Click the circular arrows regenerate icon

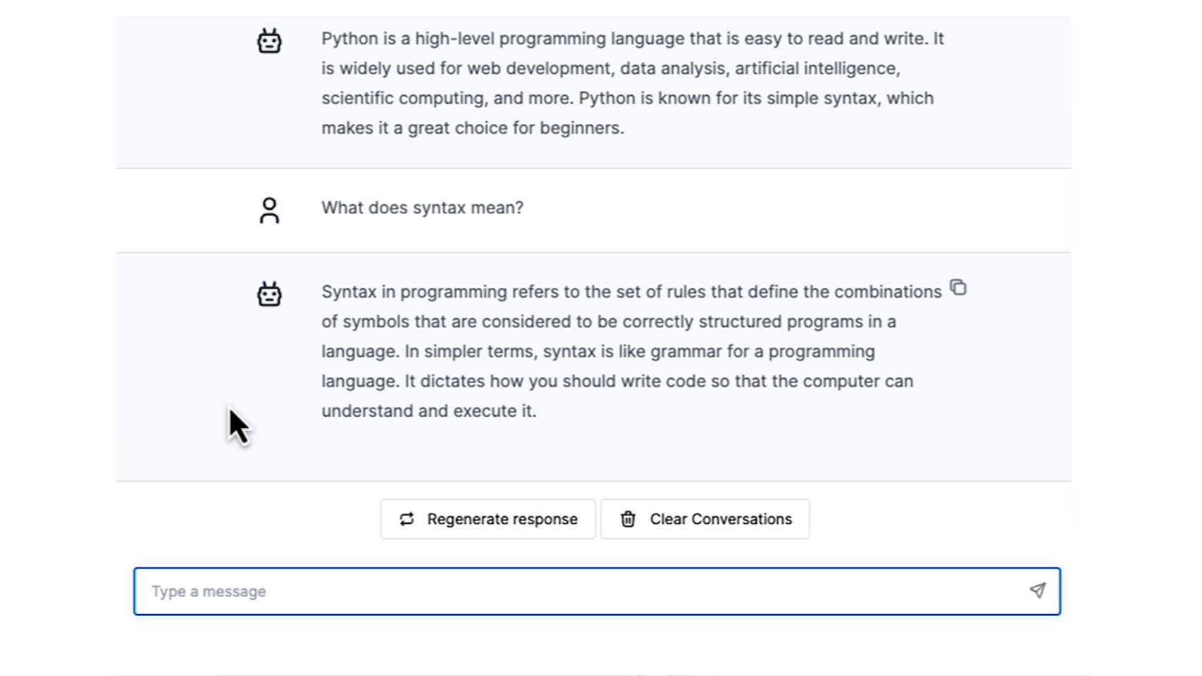407,519
